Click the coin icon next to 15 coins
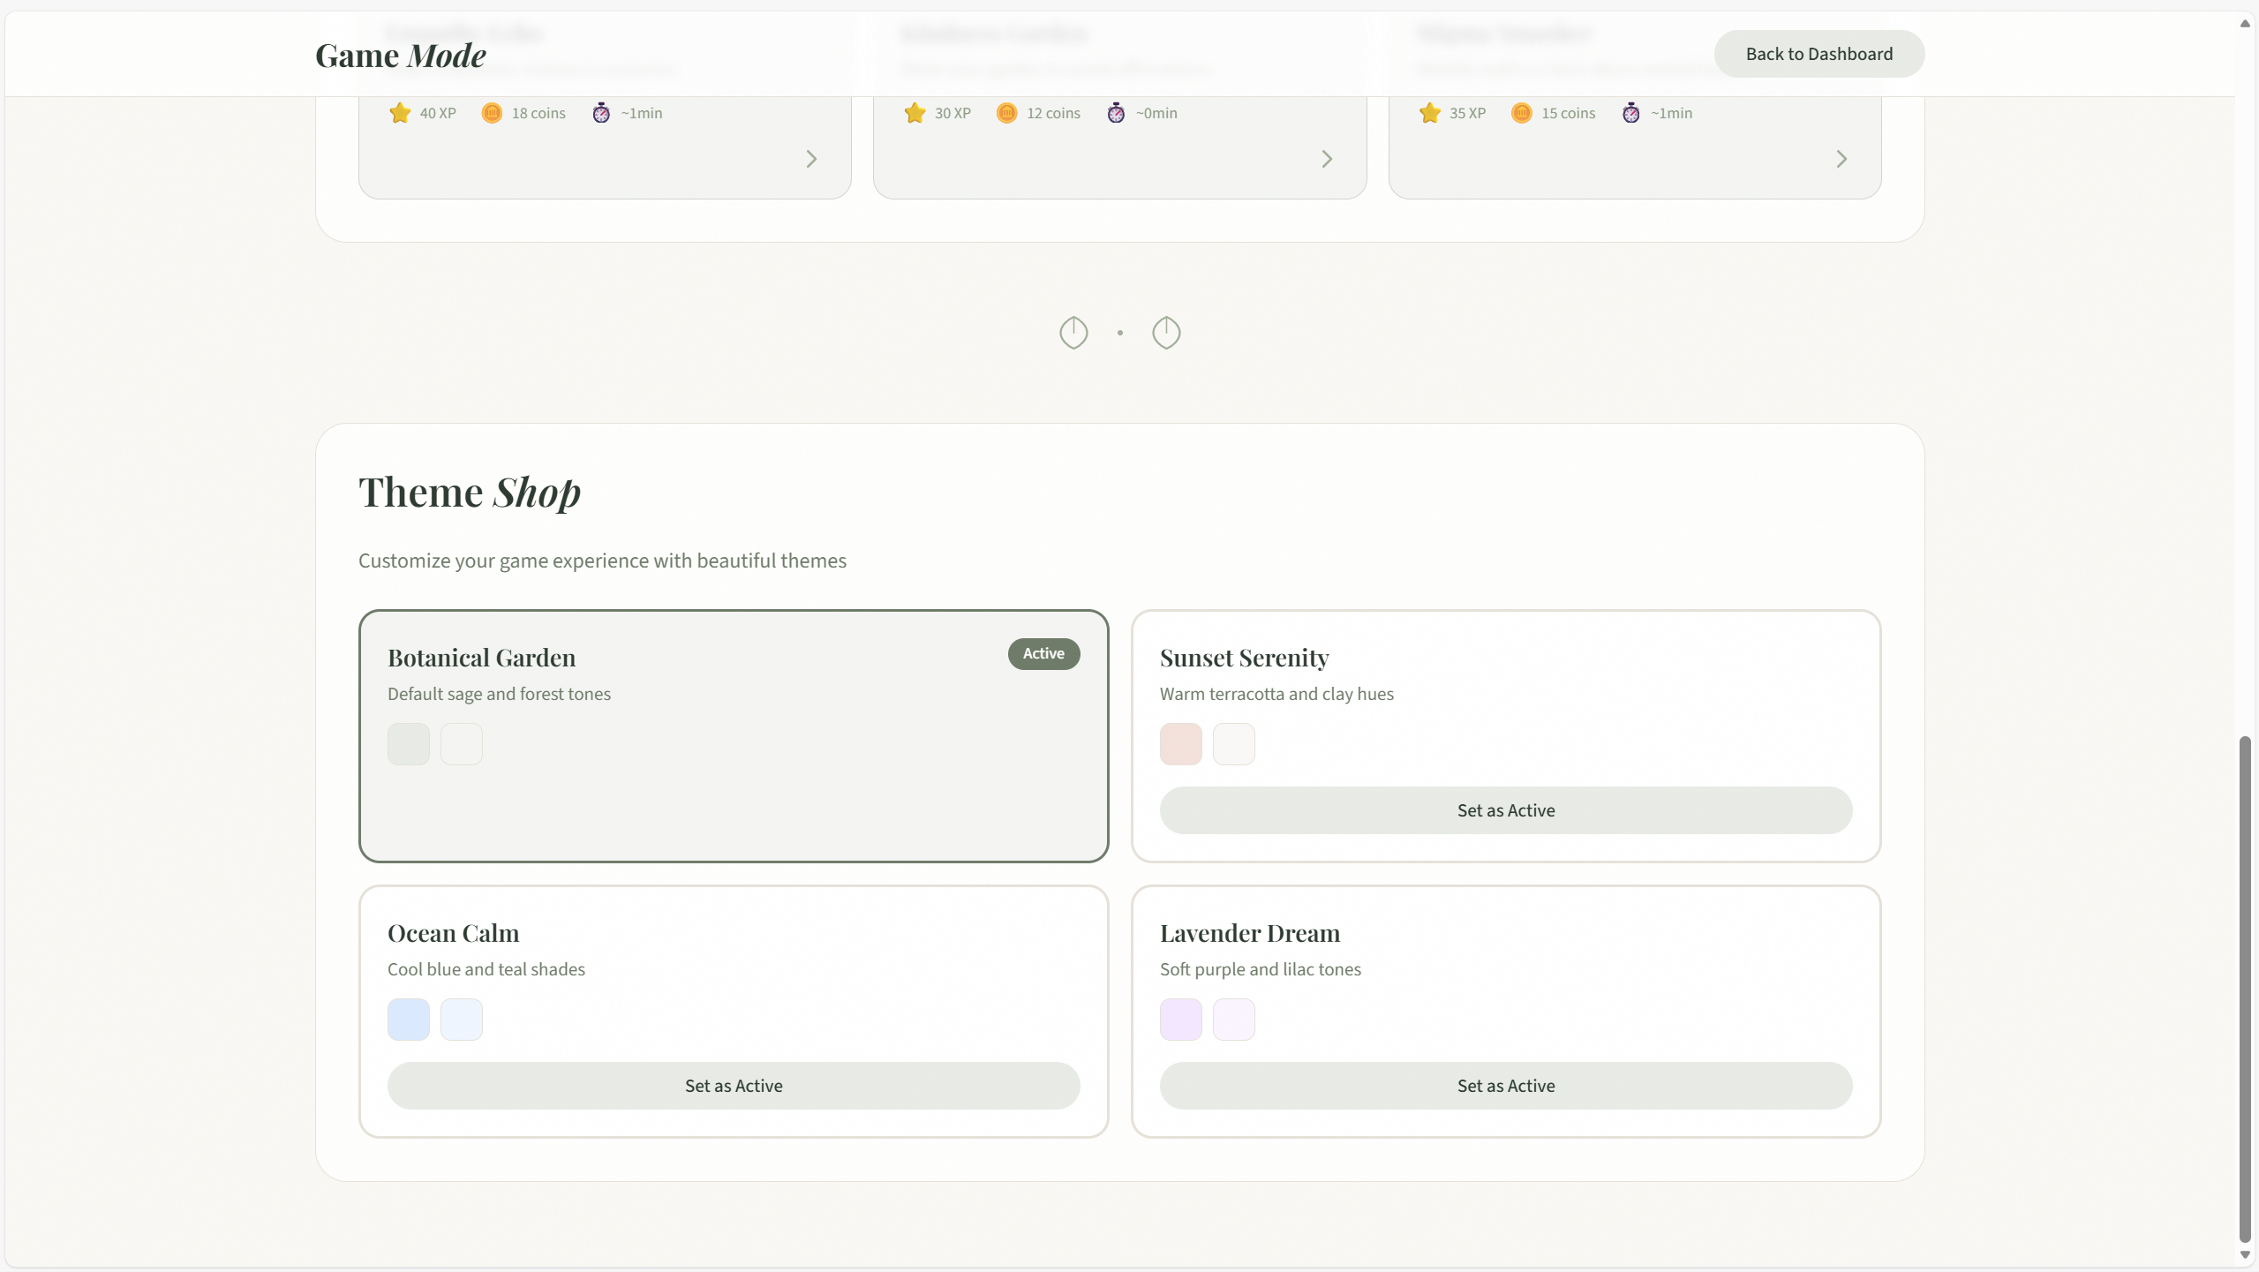Screen dimensions: 2259x1272 pos(1521,113)
